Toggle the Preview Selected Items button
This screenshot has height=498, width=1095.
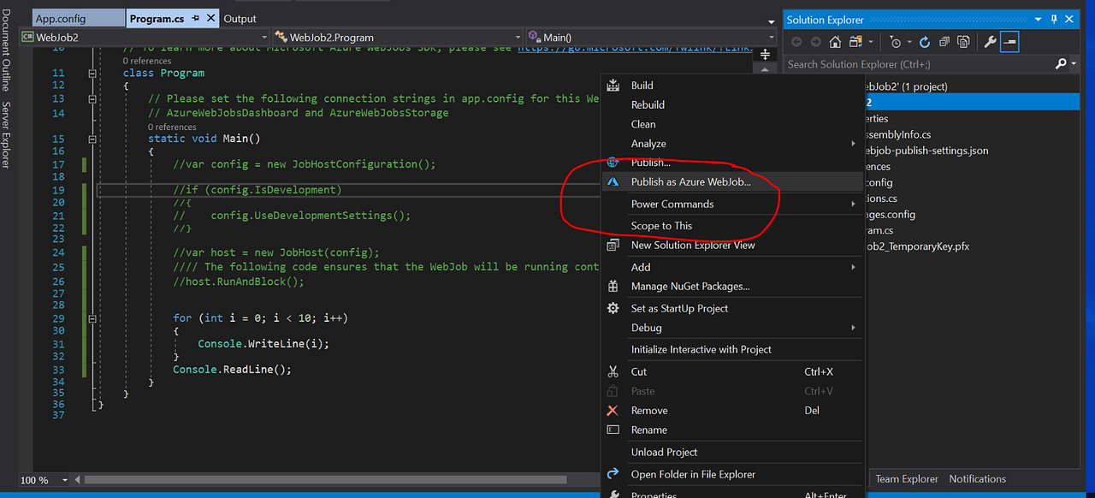coord(1009,41)
